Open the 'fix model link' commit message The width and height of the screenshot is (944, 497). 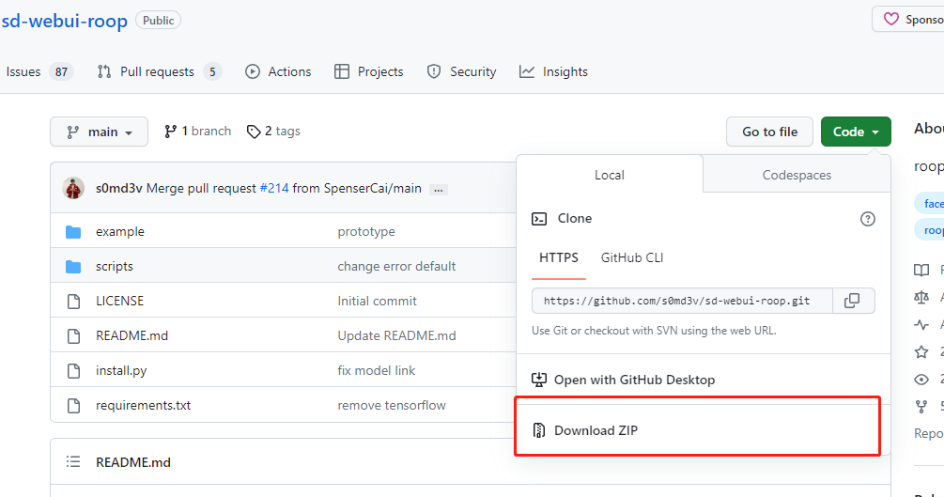pos(377,370)
